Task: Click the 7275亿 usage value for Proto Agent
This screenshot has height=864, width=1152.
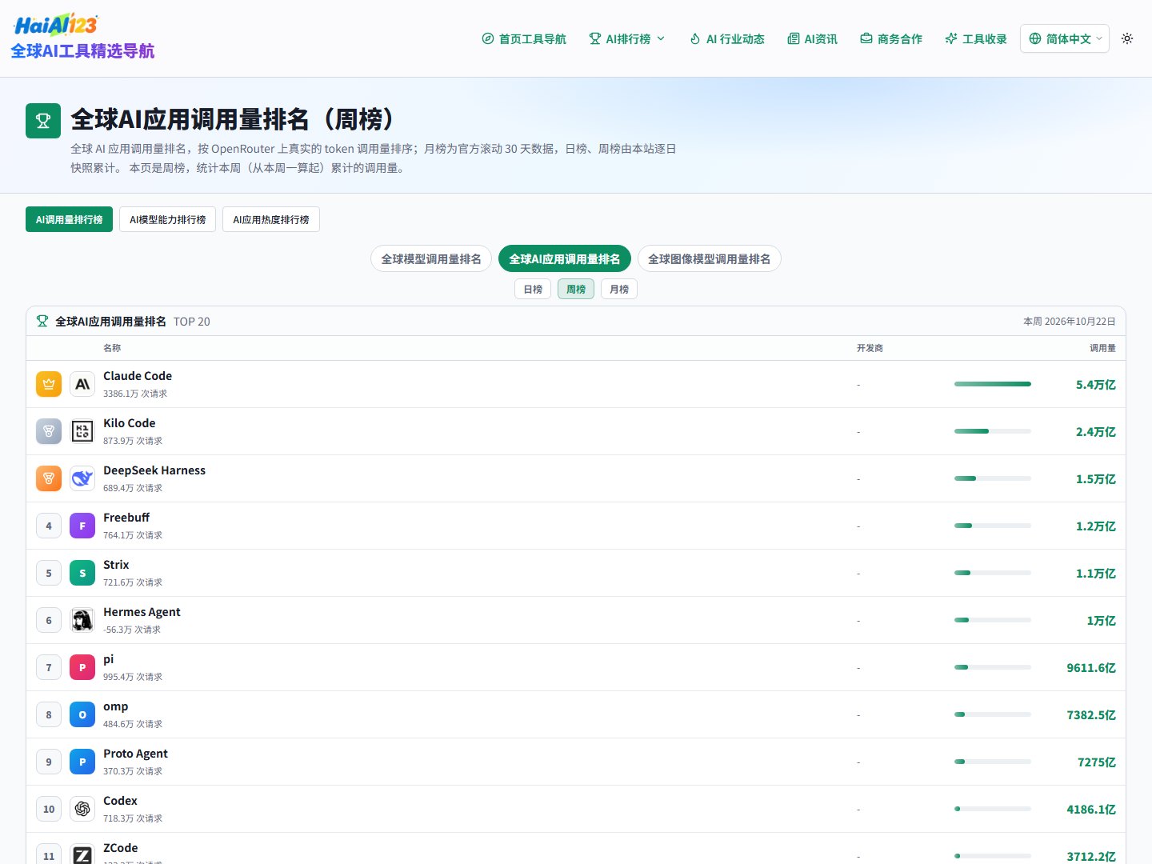Action: tap(1096, 762)
